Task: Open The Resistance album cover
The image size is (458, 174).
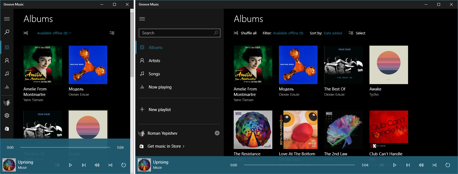Action: pyautogui.click(x=253, y=130)
